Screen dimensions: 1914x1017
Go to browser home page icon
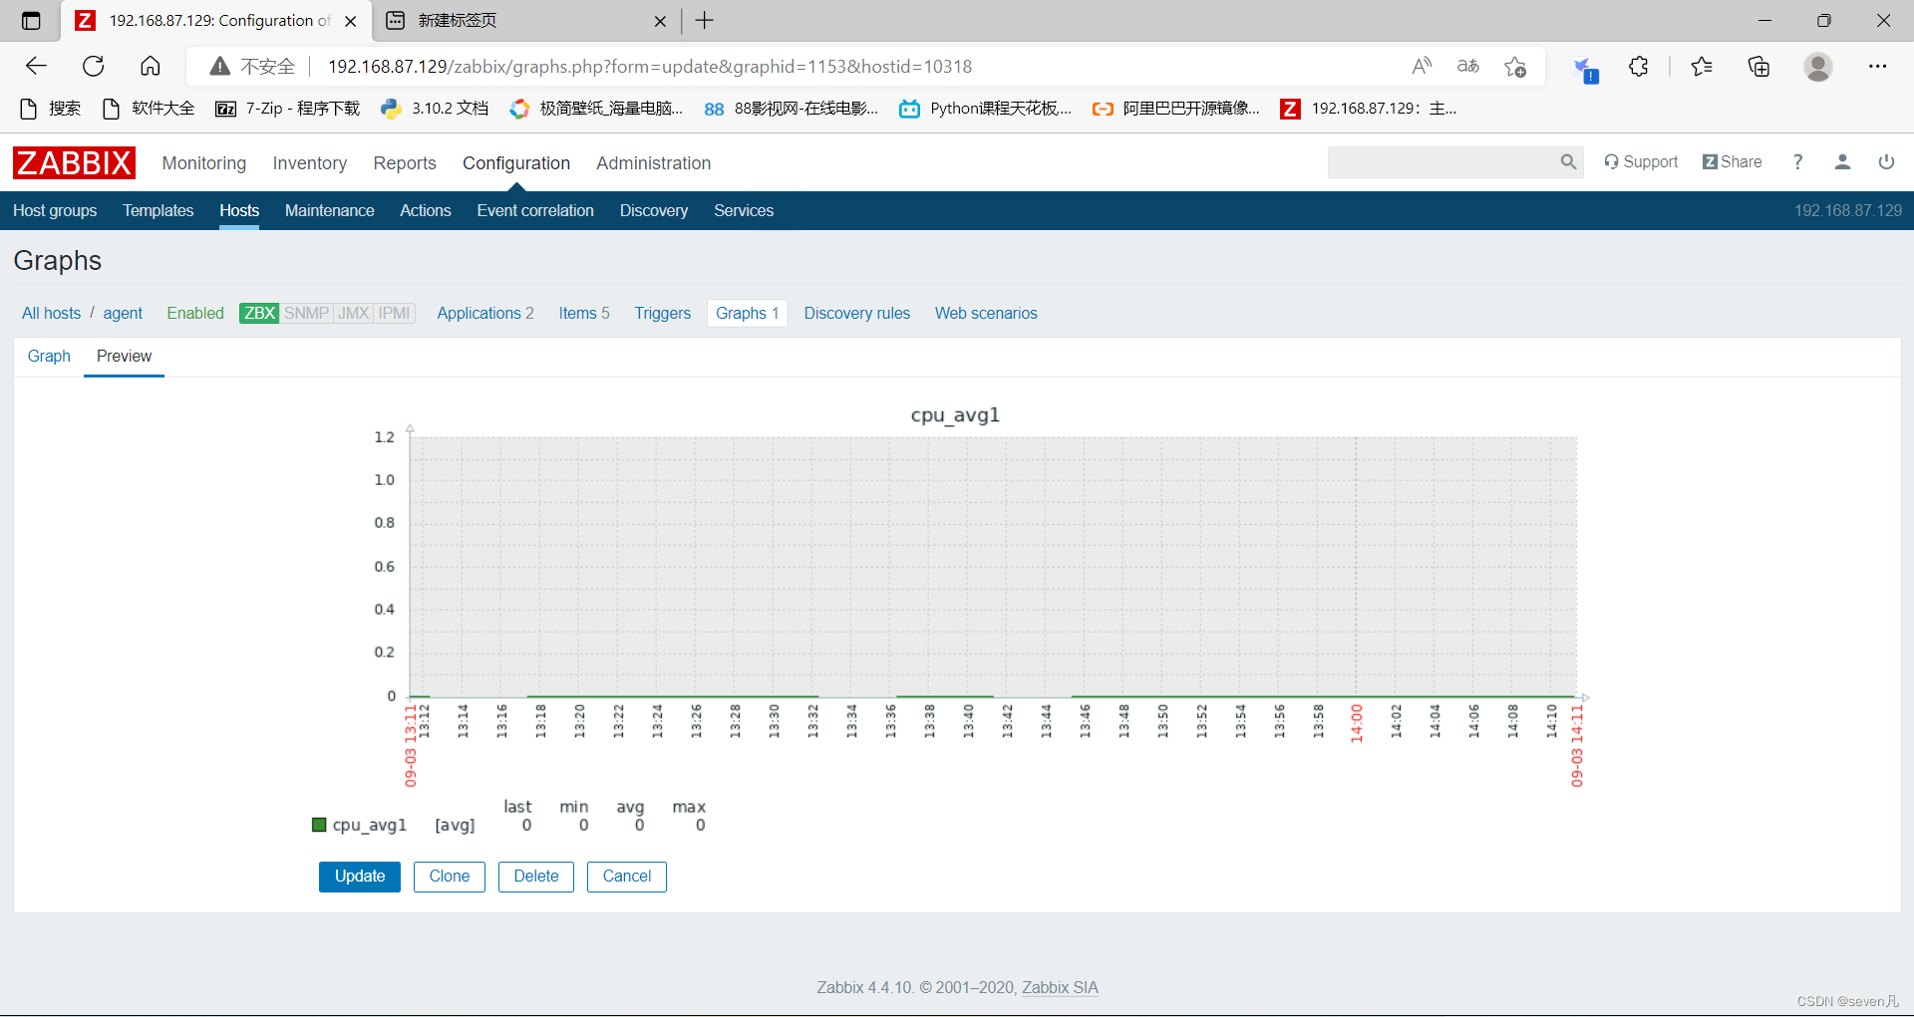point(151,67)
